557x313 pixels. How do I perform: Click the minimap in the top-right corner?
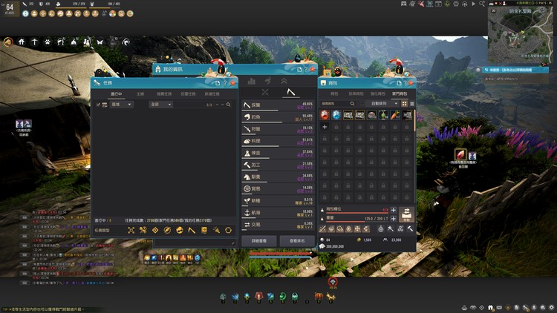pos(518,35)
